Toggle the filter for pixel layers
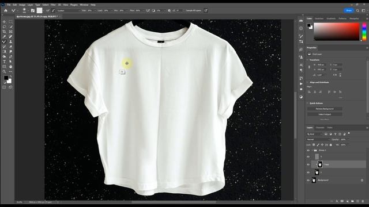The width and height of the screenshot is (369, 207). [x=326, y=134]
